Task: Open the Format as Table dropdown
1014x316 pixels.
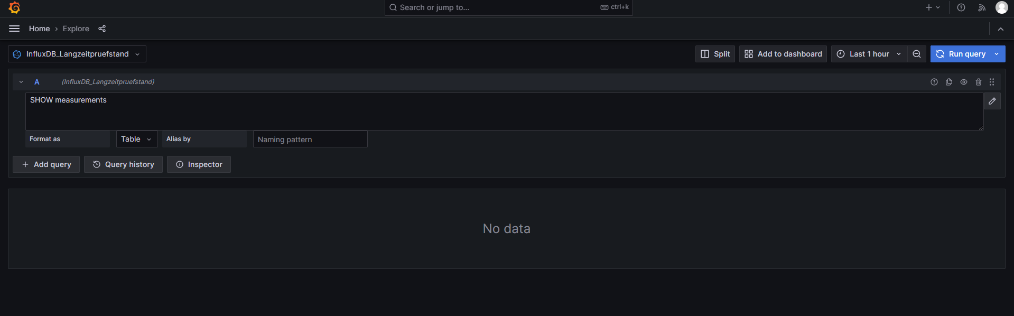Action: [x=136, y=138]
